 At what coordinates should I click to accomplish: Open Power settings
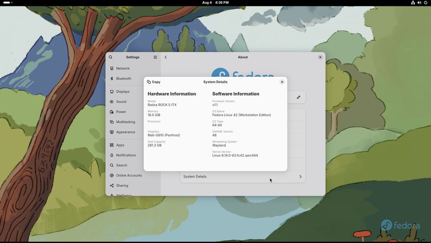133,112
